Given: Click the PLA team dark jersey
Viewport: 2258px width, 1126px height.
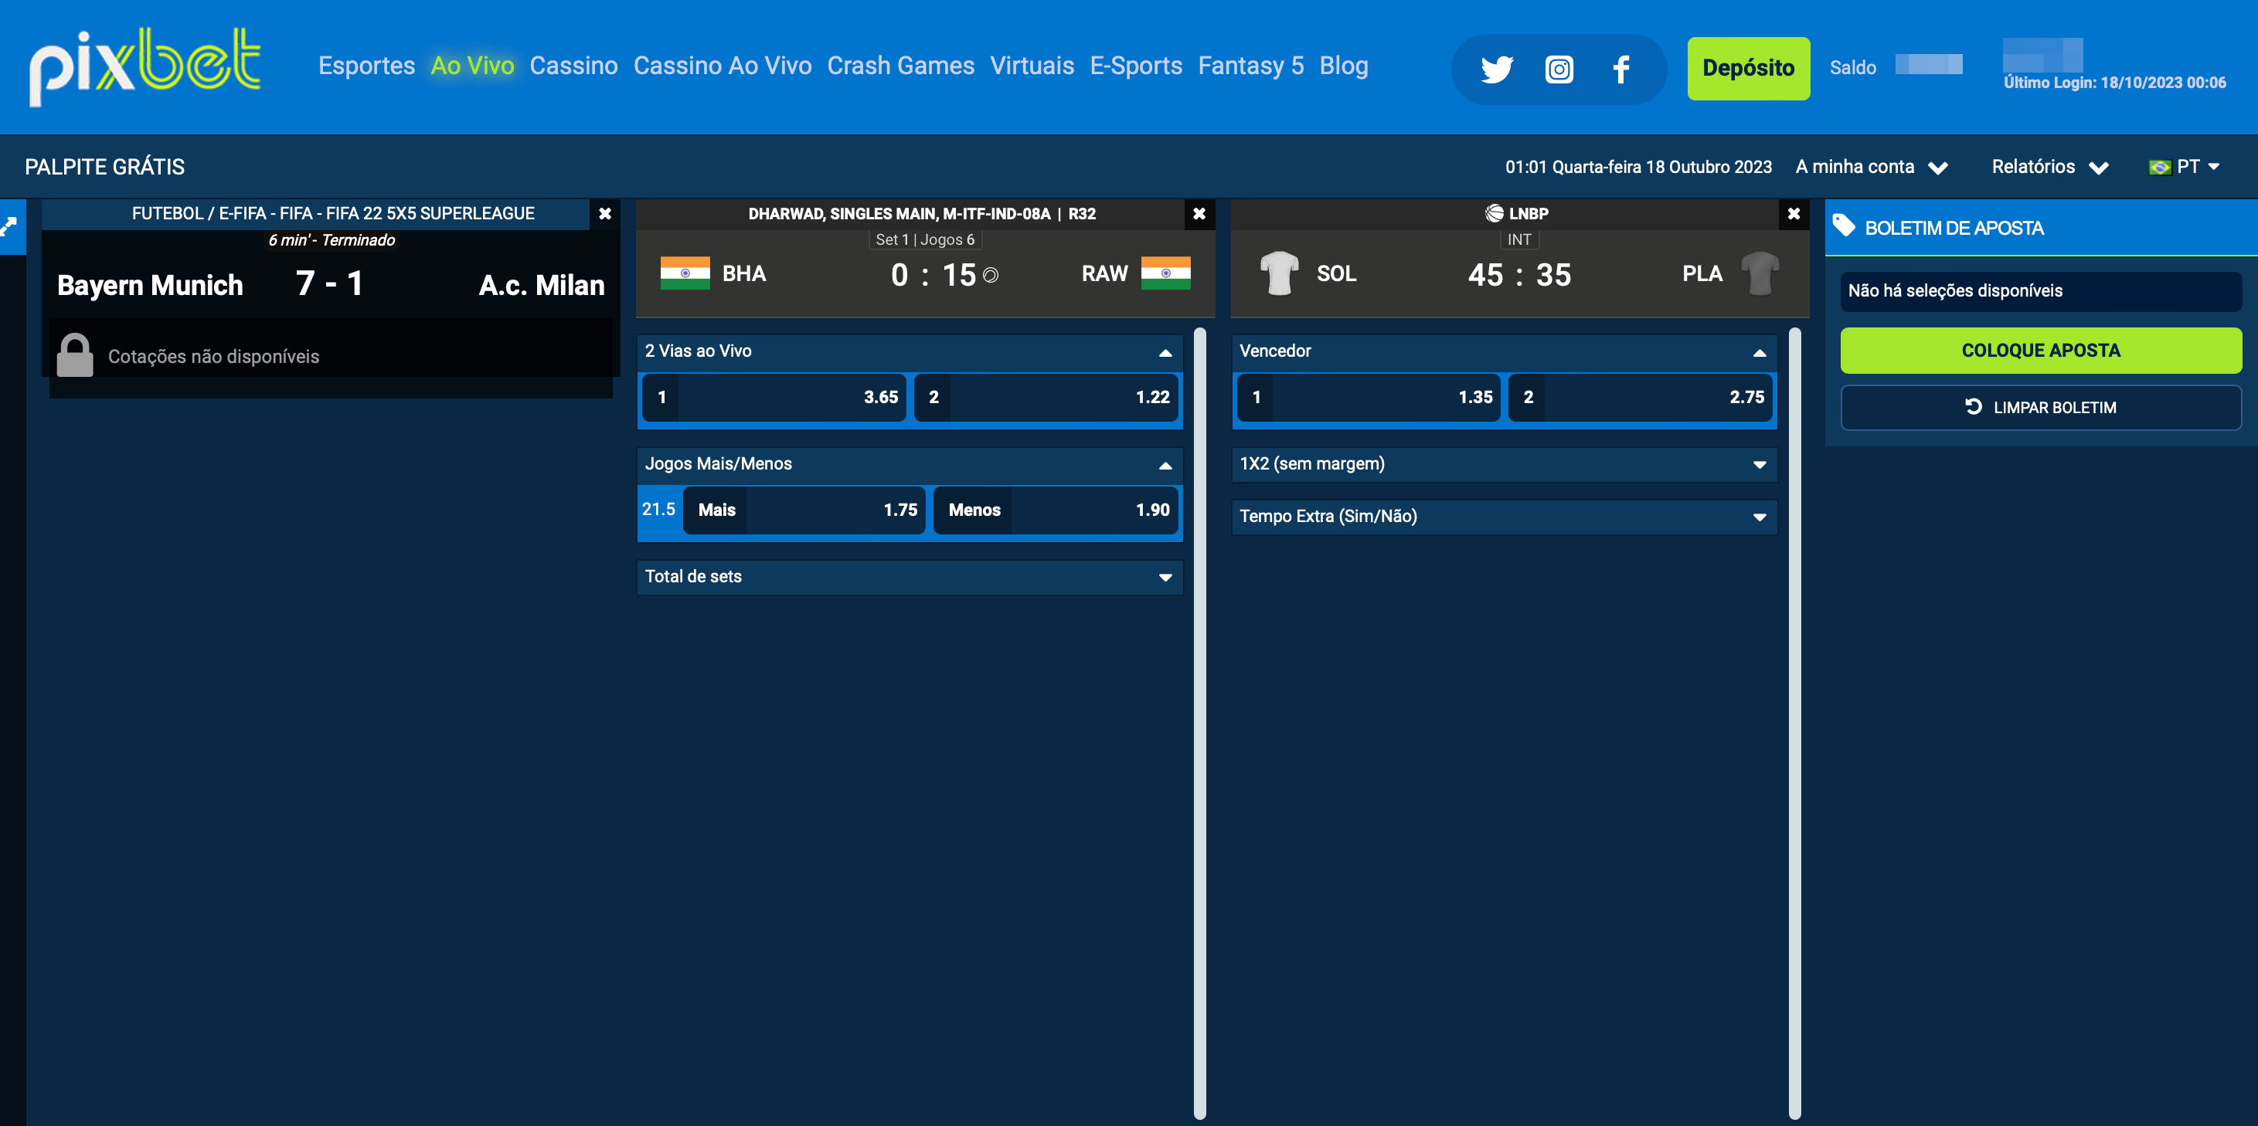Looking at the screenshot, I should [x=1760, y=273].
